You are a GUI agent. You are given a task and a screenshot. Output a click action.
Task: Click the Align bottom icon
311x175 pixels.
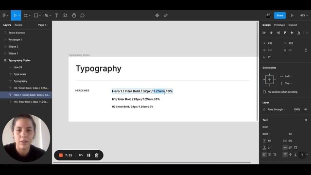pyautogui.click(x=299, y=33)
